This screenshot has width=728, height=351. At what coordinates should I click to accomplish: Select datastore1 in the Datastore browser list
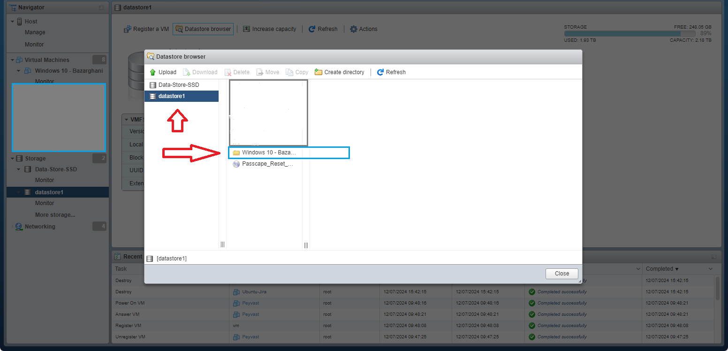coord(182,96)
